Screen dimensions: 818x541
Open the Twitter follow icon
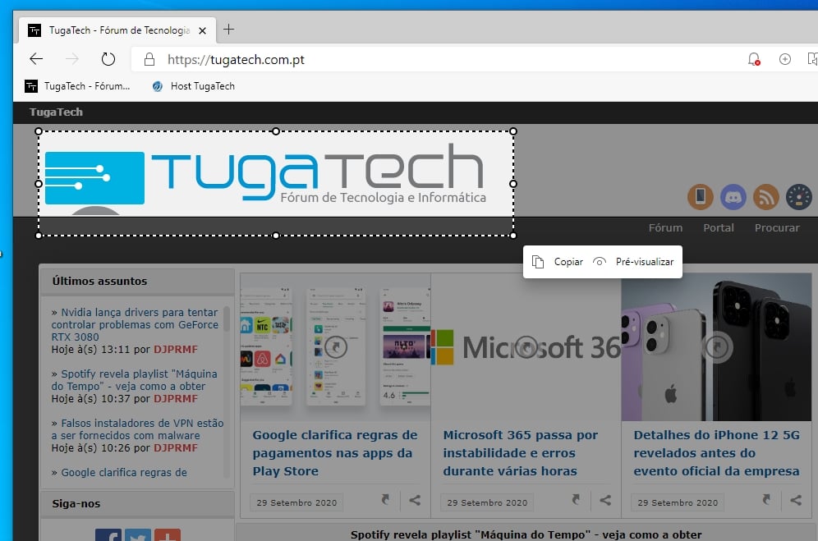[x=138, y=535]
